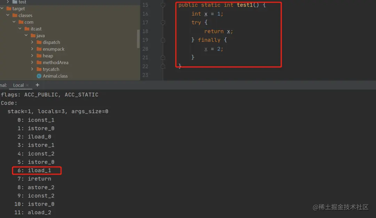Image resolution: width=376 pixels, height=218 pixels.
Task: Collapse the java folder chevron
Action: (x=26, y=35)
